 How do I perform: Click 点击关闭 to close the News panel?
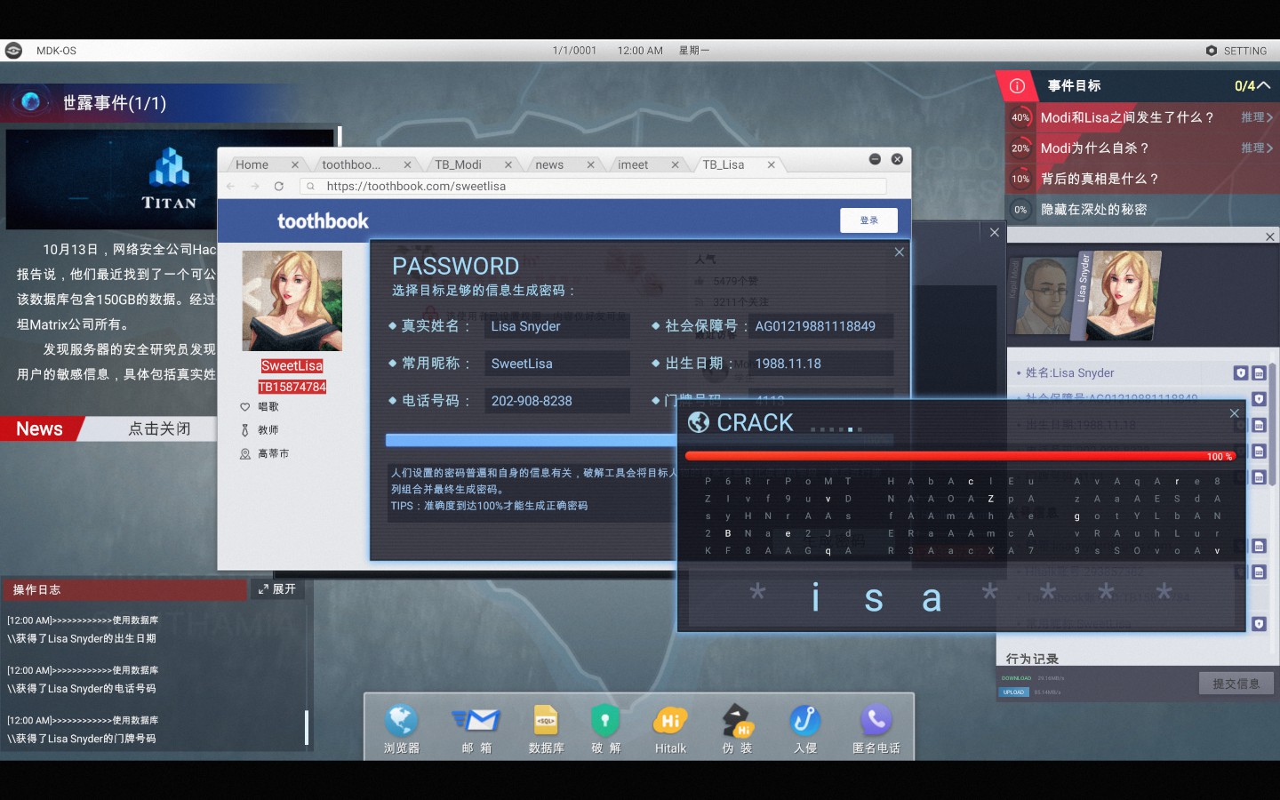(159, 429)
